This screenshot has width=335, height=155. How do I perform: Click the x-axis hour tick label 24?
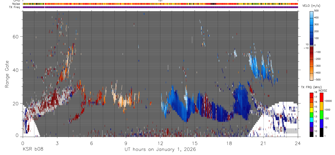tap(298, 143)
